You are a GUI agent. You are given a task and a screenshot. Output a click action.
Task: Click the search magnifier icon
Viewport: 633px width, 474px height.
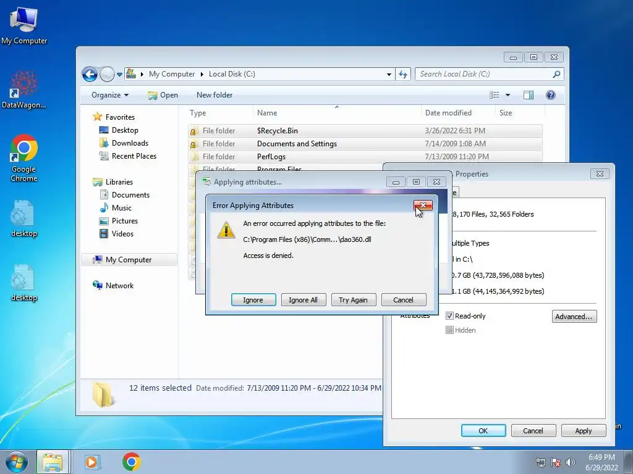point(556,74)
